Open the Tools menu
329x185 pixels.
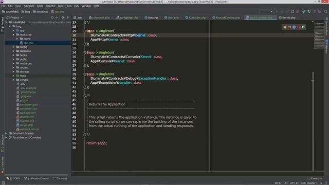pos(68,6)
